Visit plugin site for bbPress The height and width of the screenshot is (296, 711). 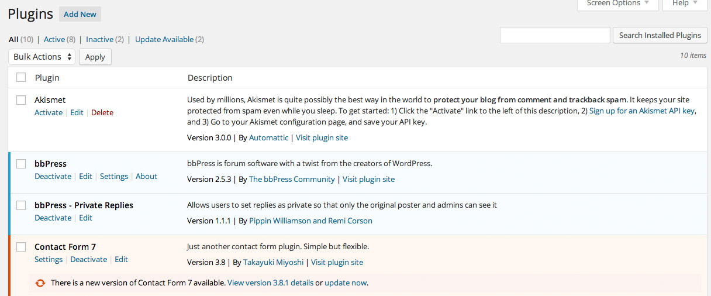click(368, 179)
